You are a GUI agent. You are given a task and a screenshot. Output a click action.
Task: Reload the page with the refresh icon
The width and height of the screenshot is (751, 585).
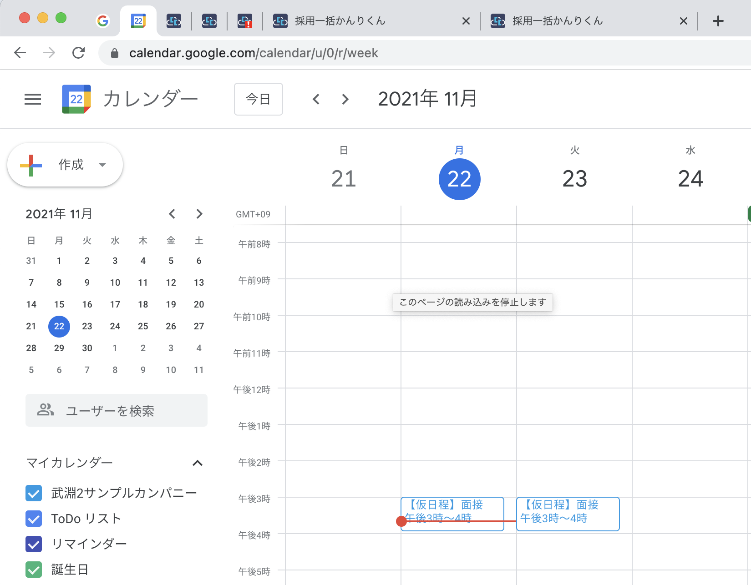78,53
